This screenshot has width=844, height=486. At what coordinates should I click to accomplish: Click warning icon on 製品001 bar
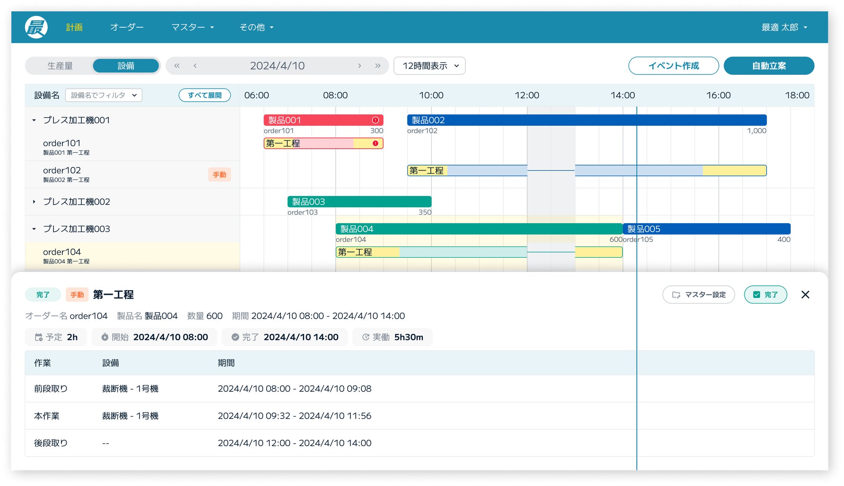point(375,120)
